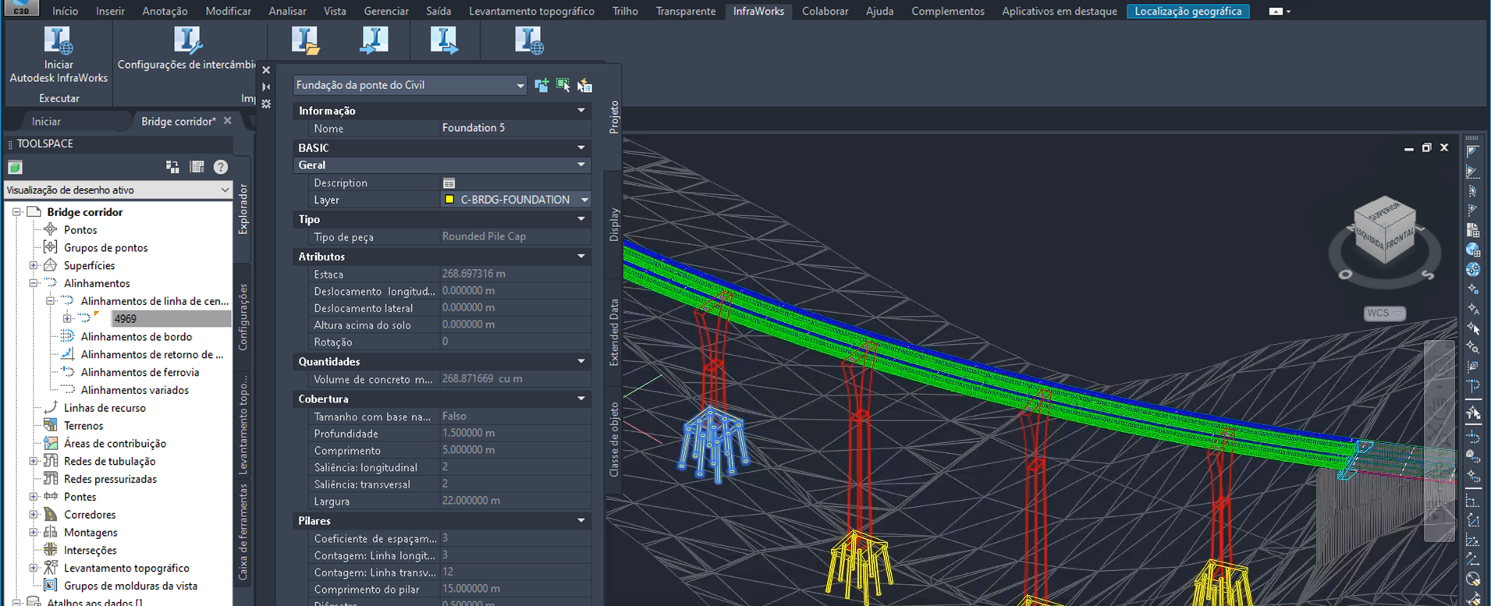Viewport: 1491px width, 606px height.
Task: Open Quick Select in properties palette
Action: (x=584, y=86)
